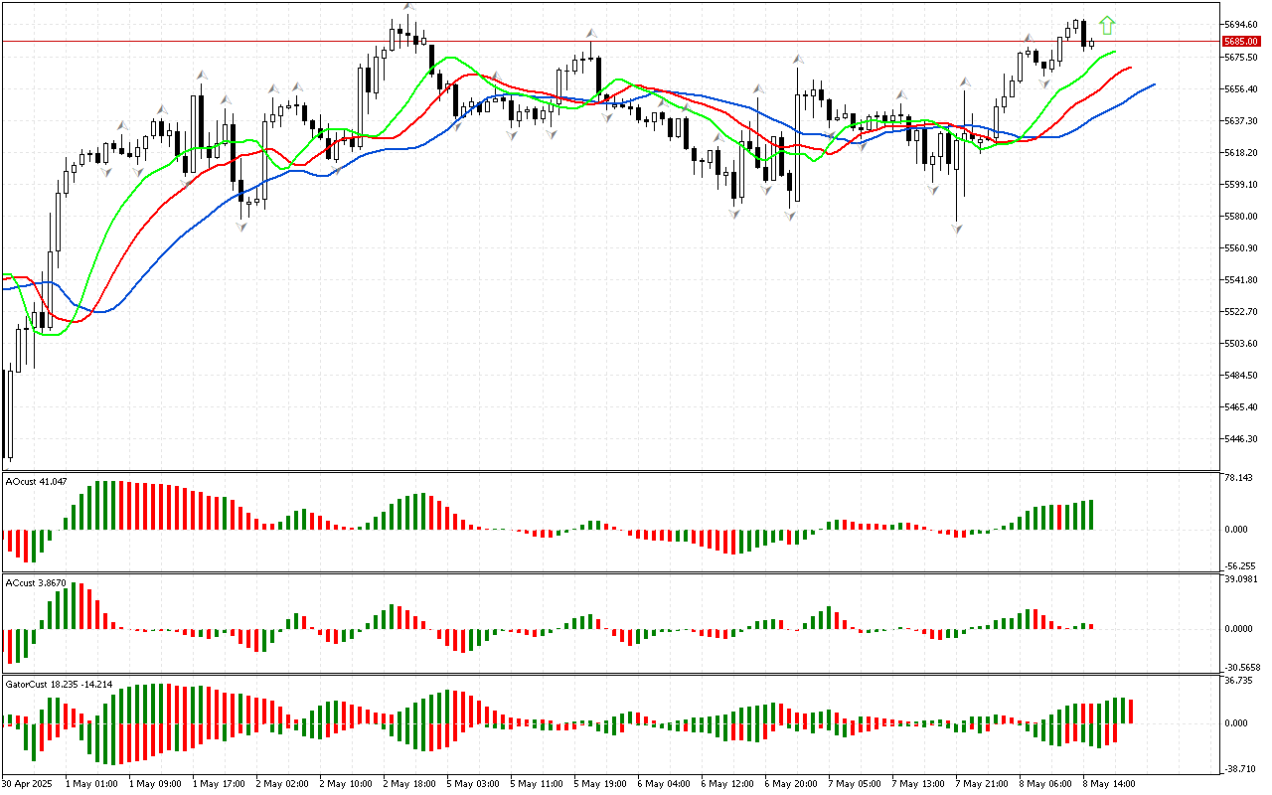Click the down fractal below the 7 May 21:00 long wick
The image size is (1272, 795).
(x=956, y=229)
